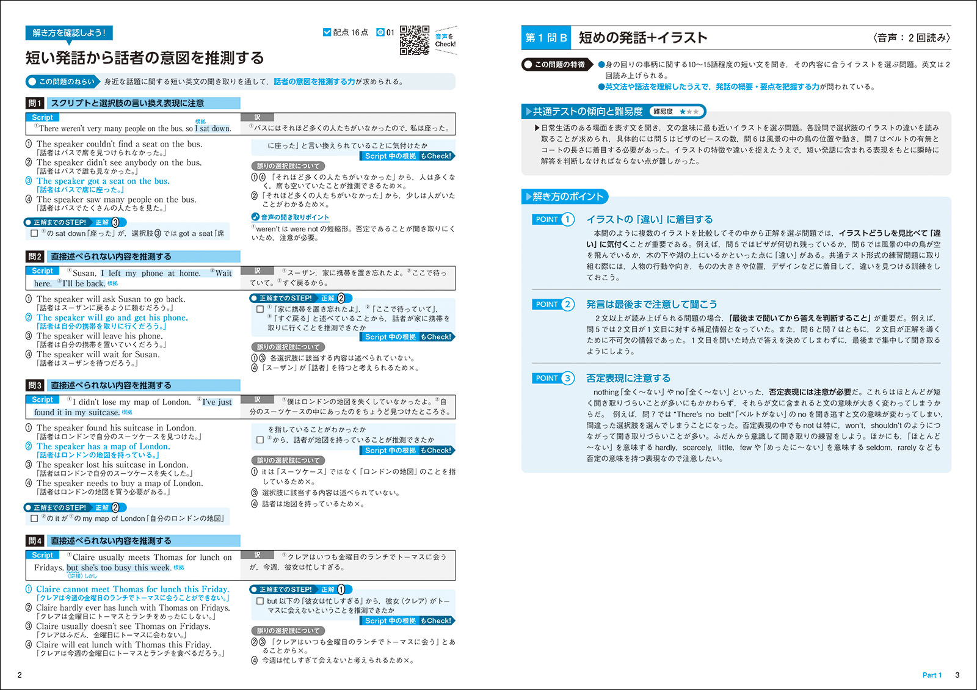Screen dimensions: 977x690
Task: Click the Part 1 link at page bottom
Action: (x=932, y=675)
